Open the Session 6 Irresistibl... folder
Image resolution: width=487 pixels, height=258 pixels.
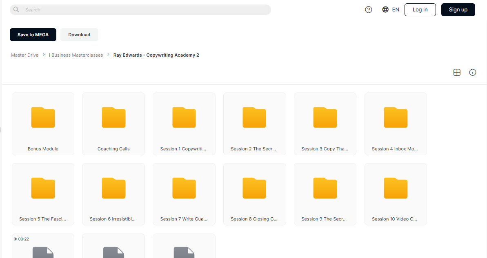coord(113,194)
